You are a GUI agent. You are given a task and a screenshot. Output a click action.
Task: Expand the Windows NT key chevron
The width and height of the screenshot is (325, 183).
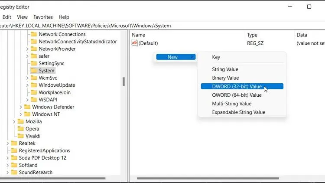point(21,114)
